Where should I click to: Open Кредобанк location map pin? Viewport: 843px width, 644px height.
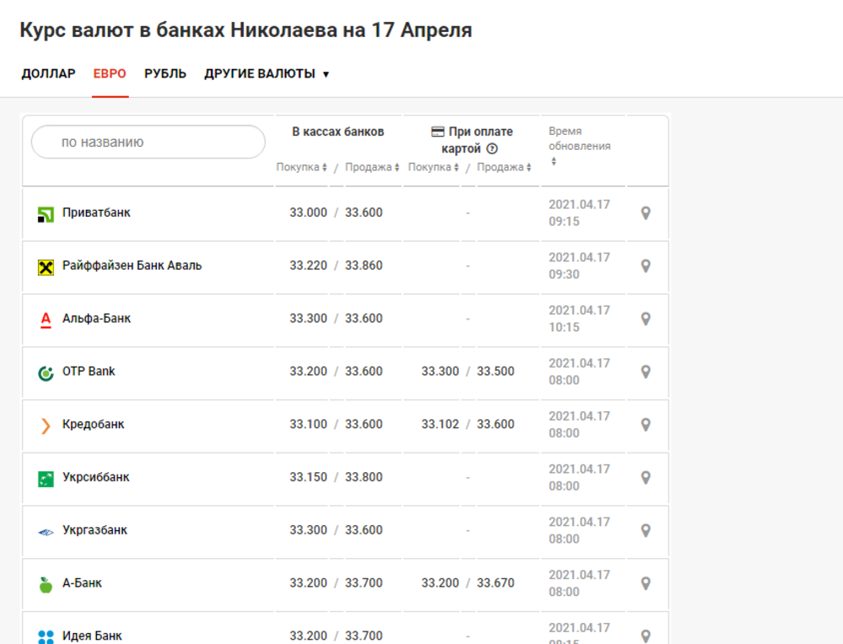[x=646, y=425]
